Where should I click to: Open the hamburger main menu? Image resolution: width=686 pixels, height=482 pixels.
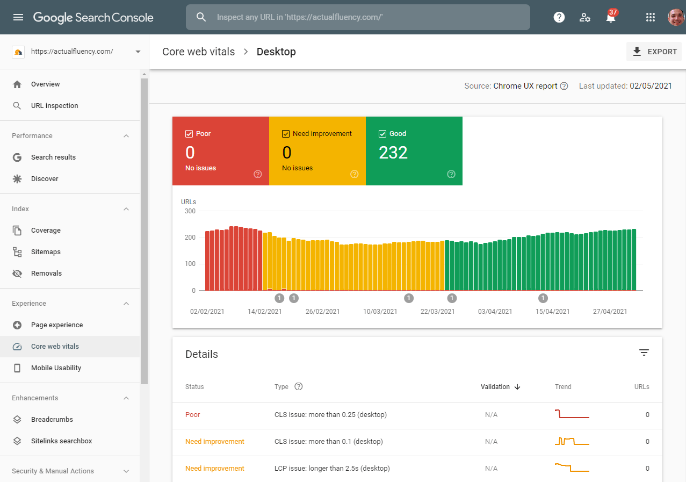tap(18, 17)
